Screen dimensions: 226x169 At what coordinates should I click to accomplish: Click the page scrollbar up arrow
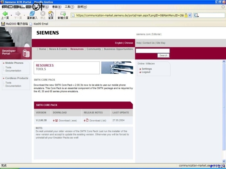[224, 61]
